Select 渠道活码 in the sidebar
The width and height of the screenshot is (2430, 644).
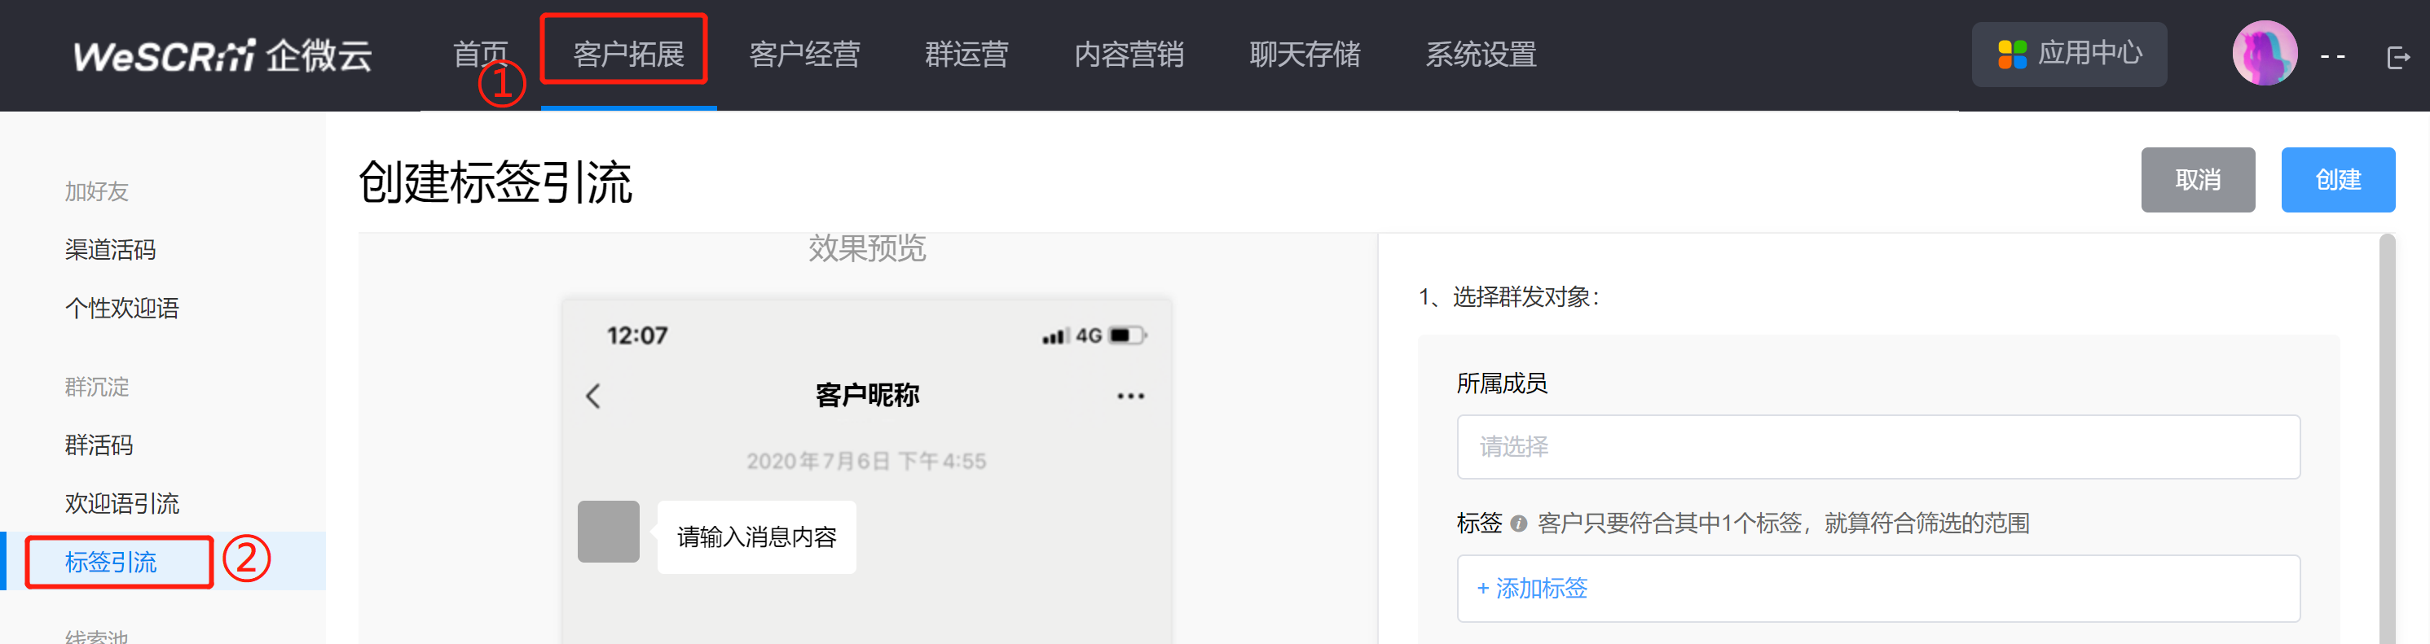110,250
